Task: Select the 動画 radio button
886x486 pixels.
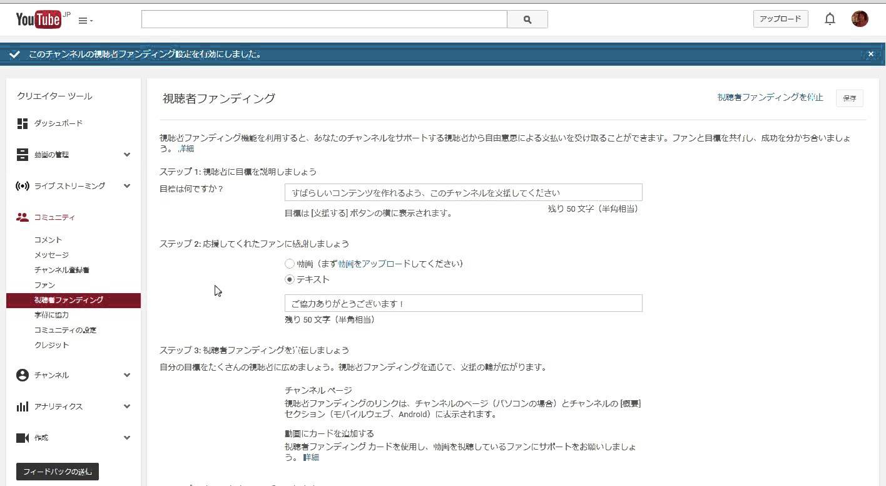Action: point(290,264)
